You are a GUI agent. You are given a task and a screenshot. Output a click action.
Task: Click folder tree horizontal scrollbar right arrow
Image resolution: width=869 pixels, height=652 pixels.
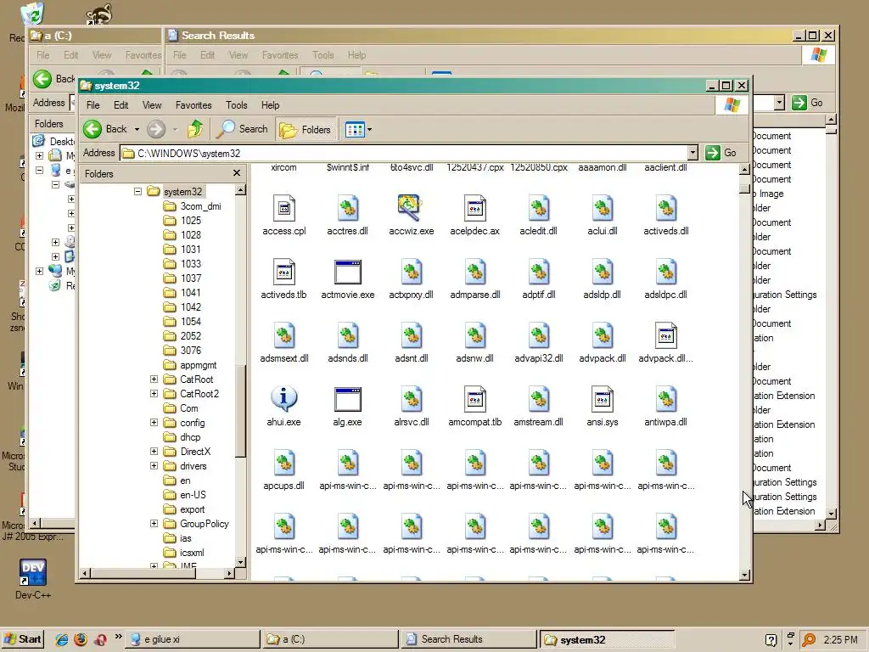pyautogui.click(x=229, y=573)
